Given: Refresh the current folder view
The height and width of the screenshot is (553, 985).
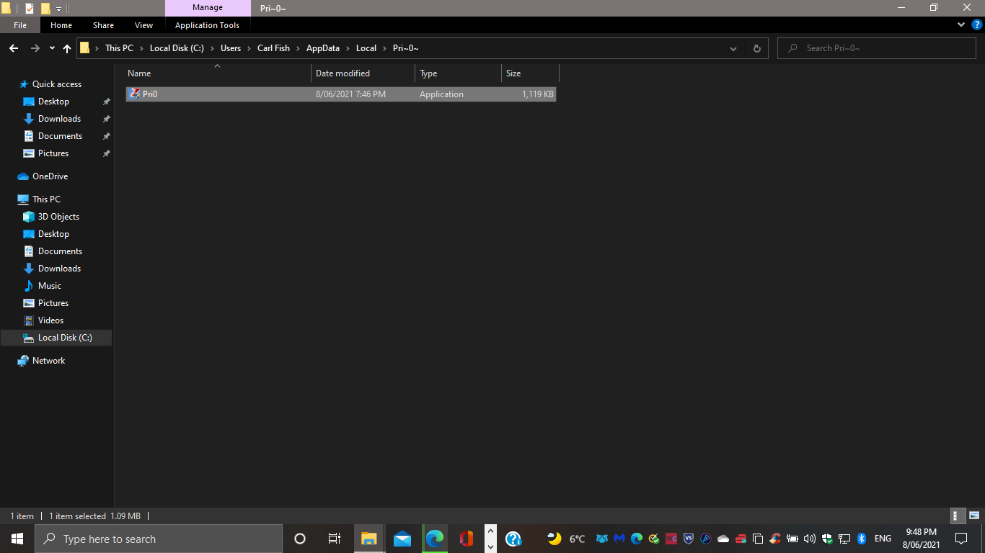Looking at the screenshot, I should coord(756,48).
